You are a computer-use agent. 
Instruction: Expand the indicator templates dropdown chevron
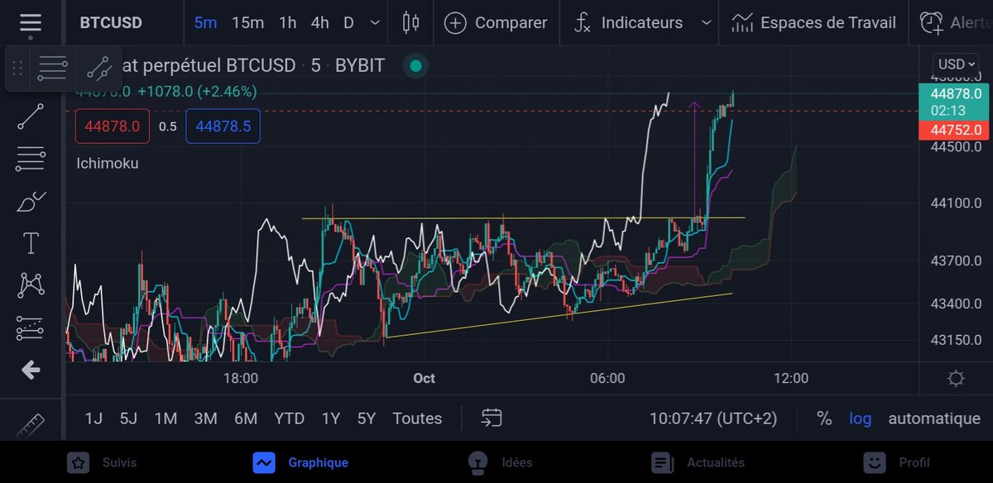(706, 23)
